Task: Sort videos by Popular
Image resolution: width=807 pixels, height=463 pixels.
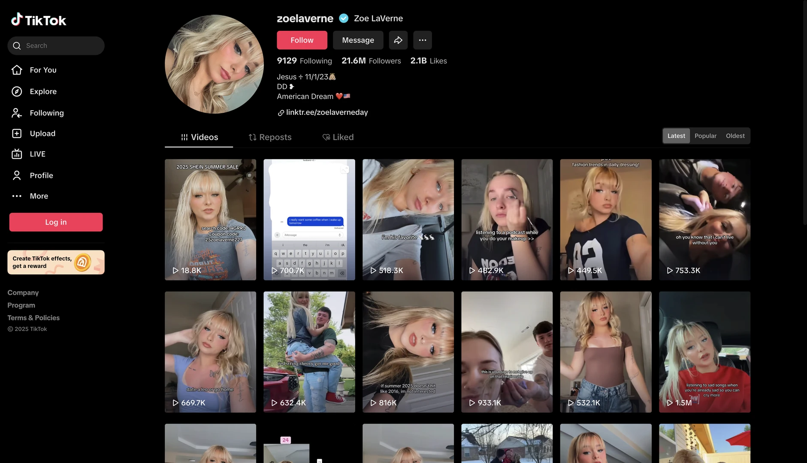Action: [705, 136]
